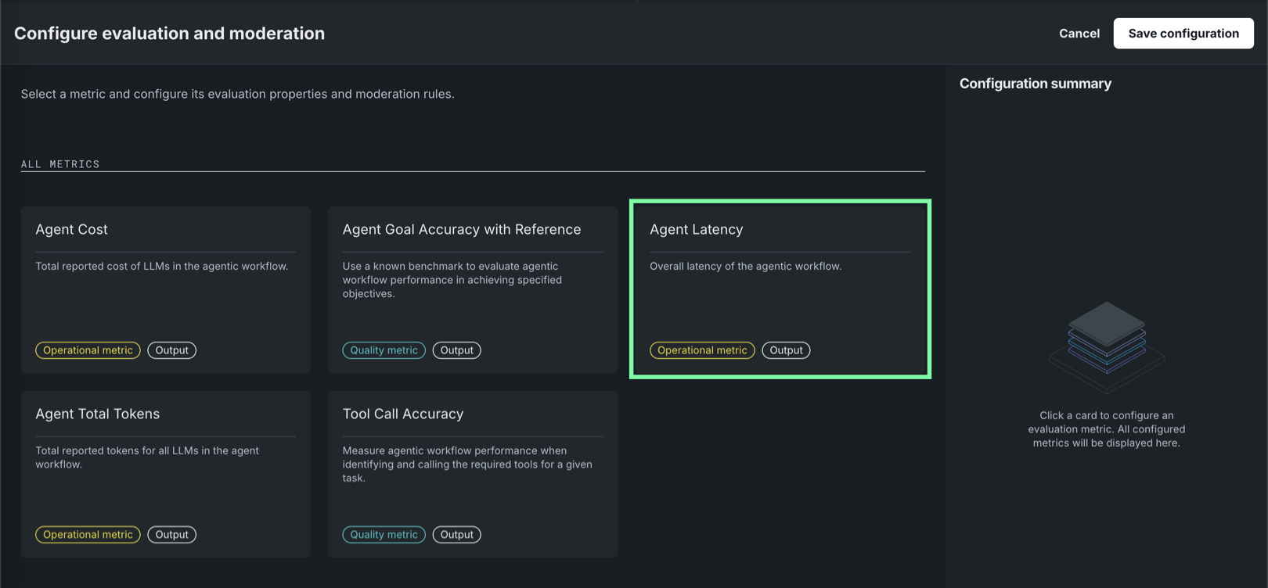Click the Output tag on Agent Latency card

point(786,350)
